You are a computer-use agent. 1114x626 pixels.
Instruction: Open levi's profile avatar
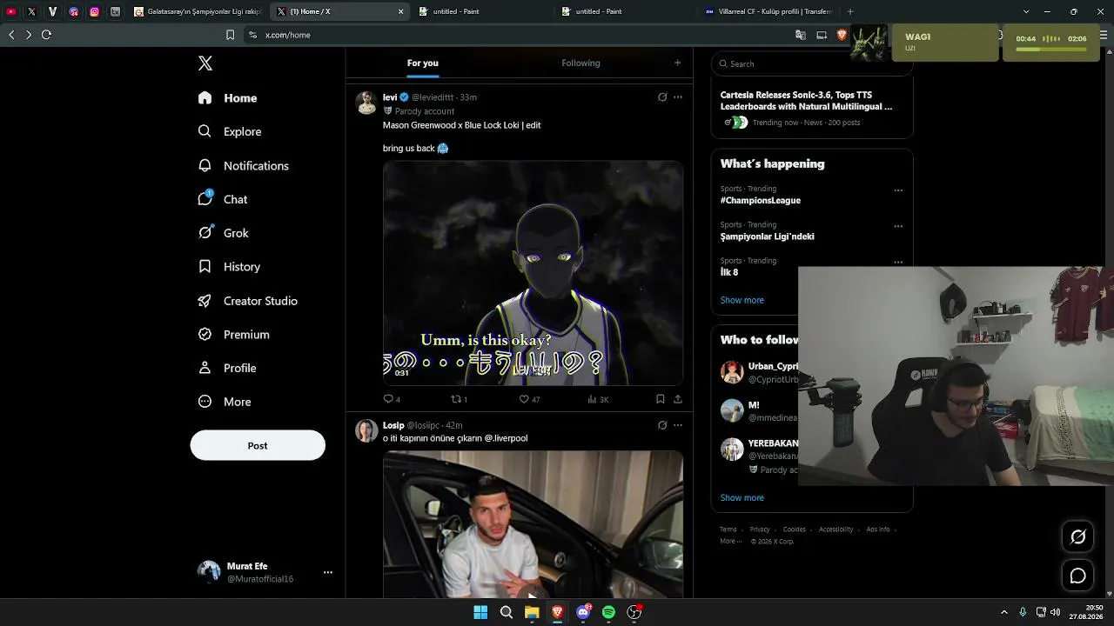pyautogui.click(x=366, y=103)
